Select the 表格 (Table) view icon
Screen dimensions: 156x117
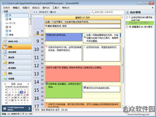point(7,35)
